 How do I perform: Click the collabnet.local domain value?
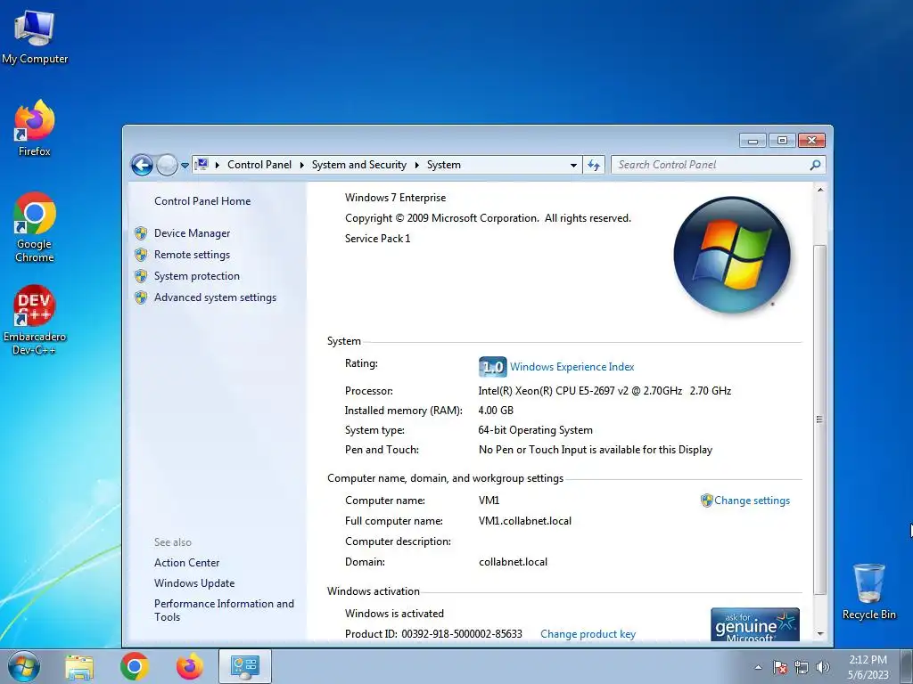click(x=513, y=563)
